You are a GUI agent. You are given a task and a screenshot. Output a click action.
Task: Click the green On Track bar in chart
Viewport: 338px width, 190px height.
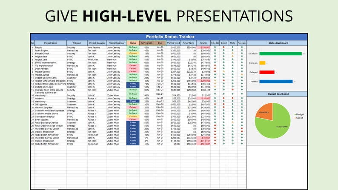coord(281,54)
